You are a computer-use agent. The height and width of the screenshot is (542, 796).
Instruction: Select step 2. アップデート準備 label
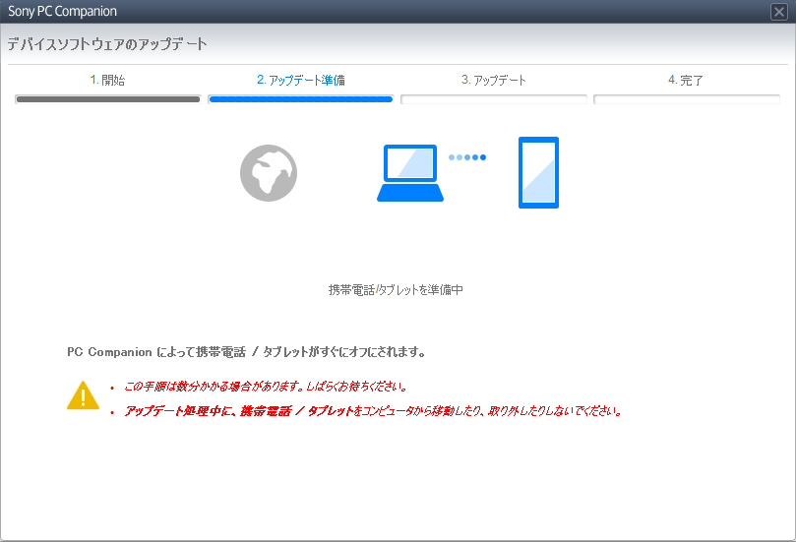(x=300, y=81)
